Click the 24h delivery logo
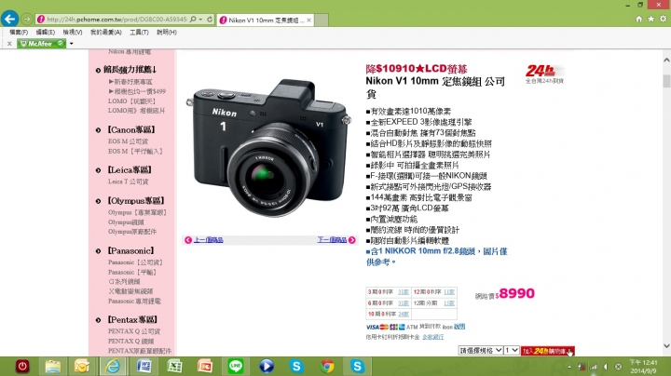The height and width of the screenshot is (376, 671). pos(545,74)
